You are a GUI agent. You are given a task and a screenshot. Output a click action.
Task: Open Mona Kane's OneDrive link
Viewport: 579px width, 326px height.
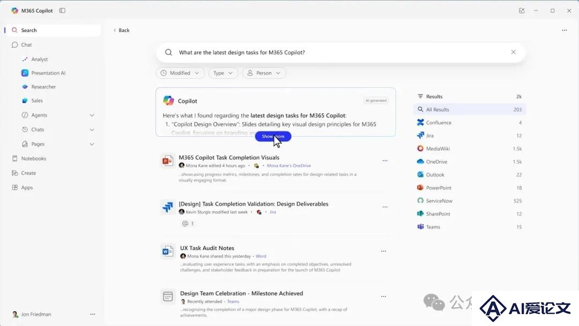click(289, 166)
